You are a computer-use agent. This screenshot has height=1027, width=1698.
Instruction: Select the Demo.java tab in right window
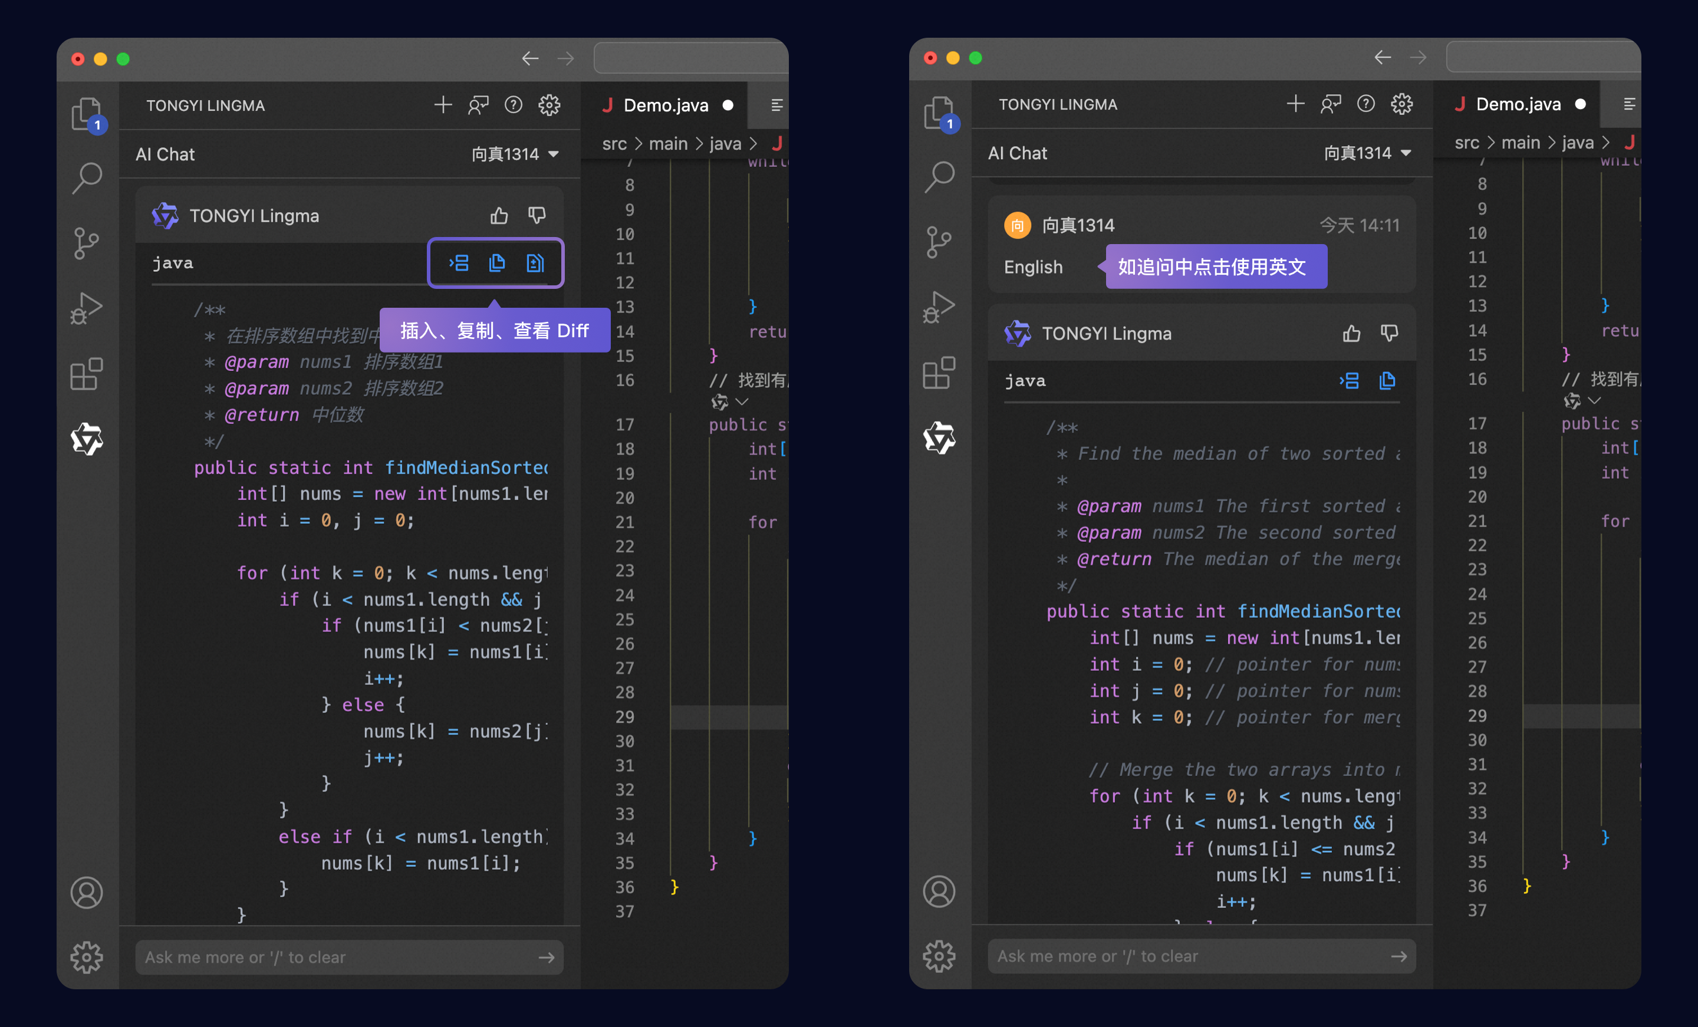1518,104
